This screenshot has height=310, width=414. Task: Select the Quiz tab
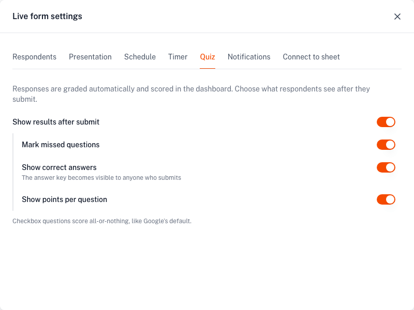click(208, 57)
